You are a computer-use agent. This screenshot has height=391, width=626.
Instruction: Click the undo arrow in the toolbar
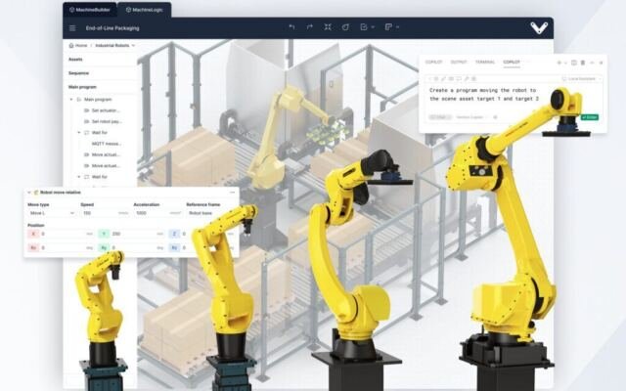click(x=291, y=27)
